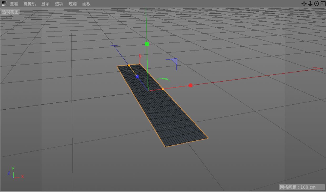Open the 摄像机 menu

point(29,4)
